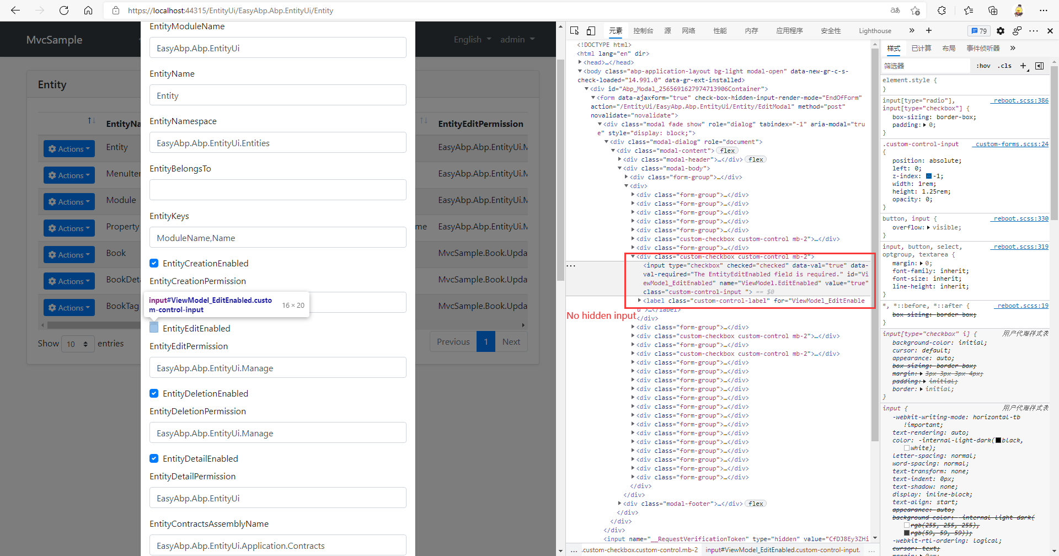Add a new style rule with plus icon
1059x556 pixels.
(x=1024, y=66)
